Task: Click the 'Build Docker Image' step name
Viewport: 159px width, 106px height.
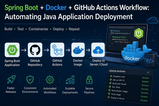Action: pos(120,91)
